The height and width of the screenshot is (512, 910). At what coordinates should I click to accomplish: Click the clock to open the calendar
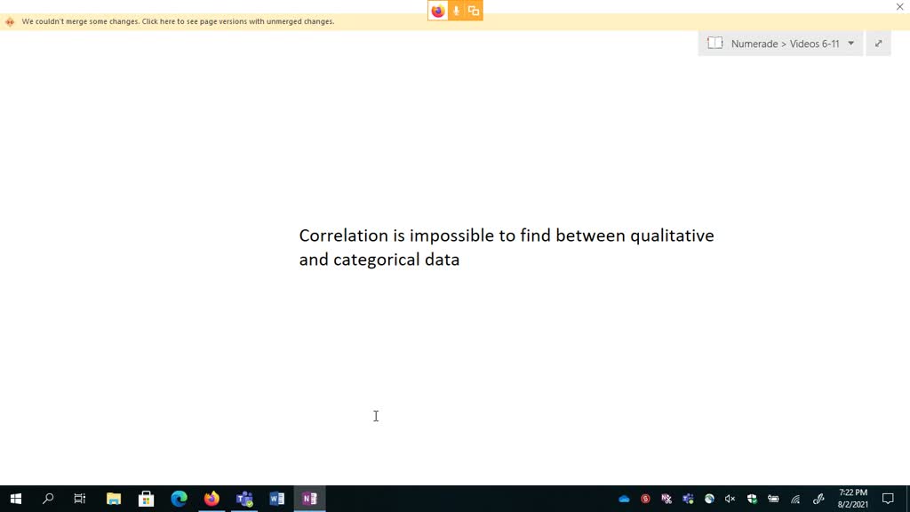(851, 499)
